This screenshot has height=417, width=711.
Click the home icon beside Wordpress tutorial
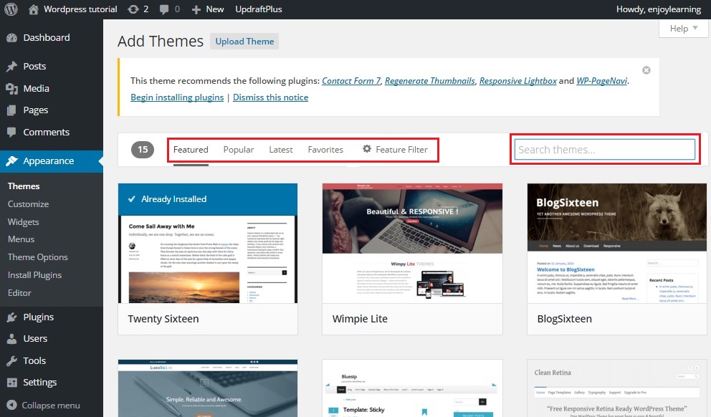click(x=34, y=9)
